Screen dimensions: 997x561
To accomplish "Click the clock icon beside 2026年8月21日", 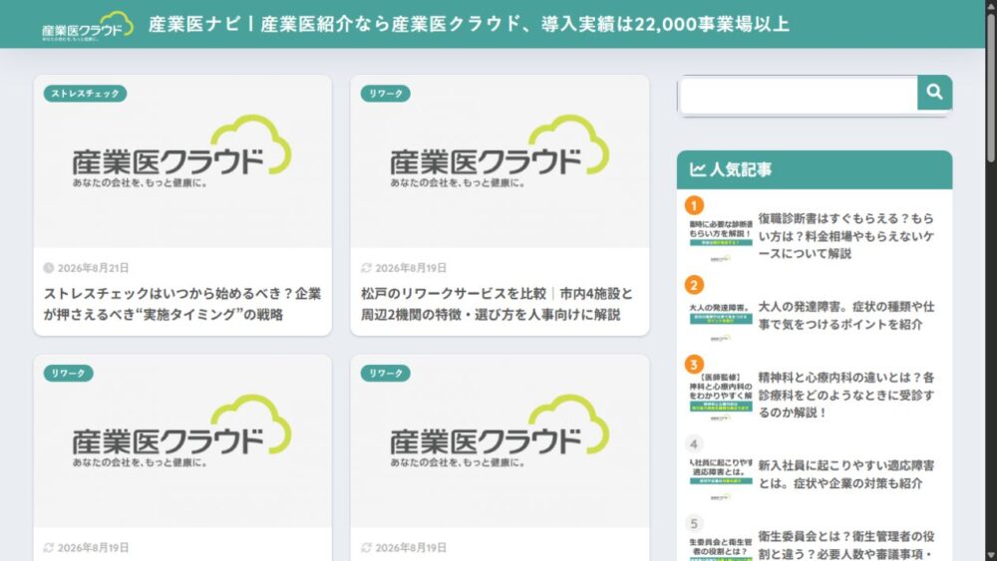I will [x=48, y=268].
